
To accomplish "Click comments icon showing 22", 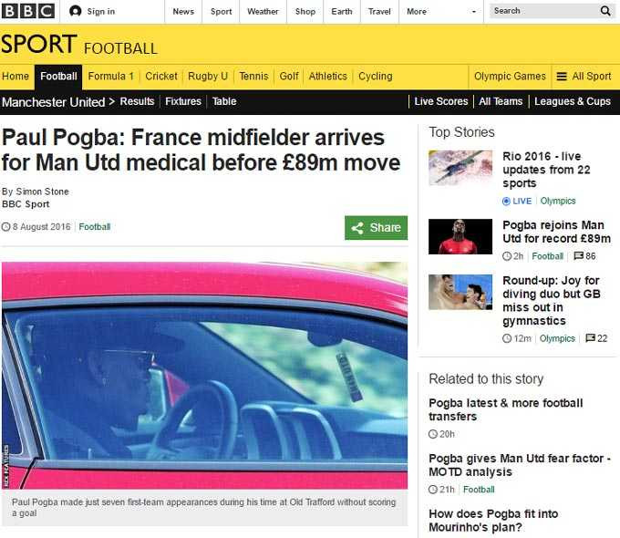I will (590, 338).
